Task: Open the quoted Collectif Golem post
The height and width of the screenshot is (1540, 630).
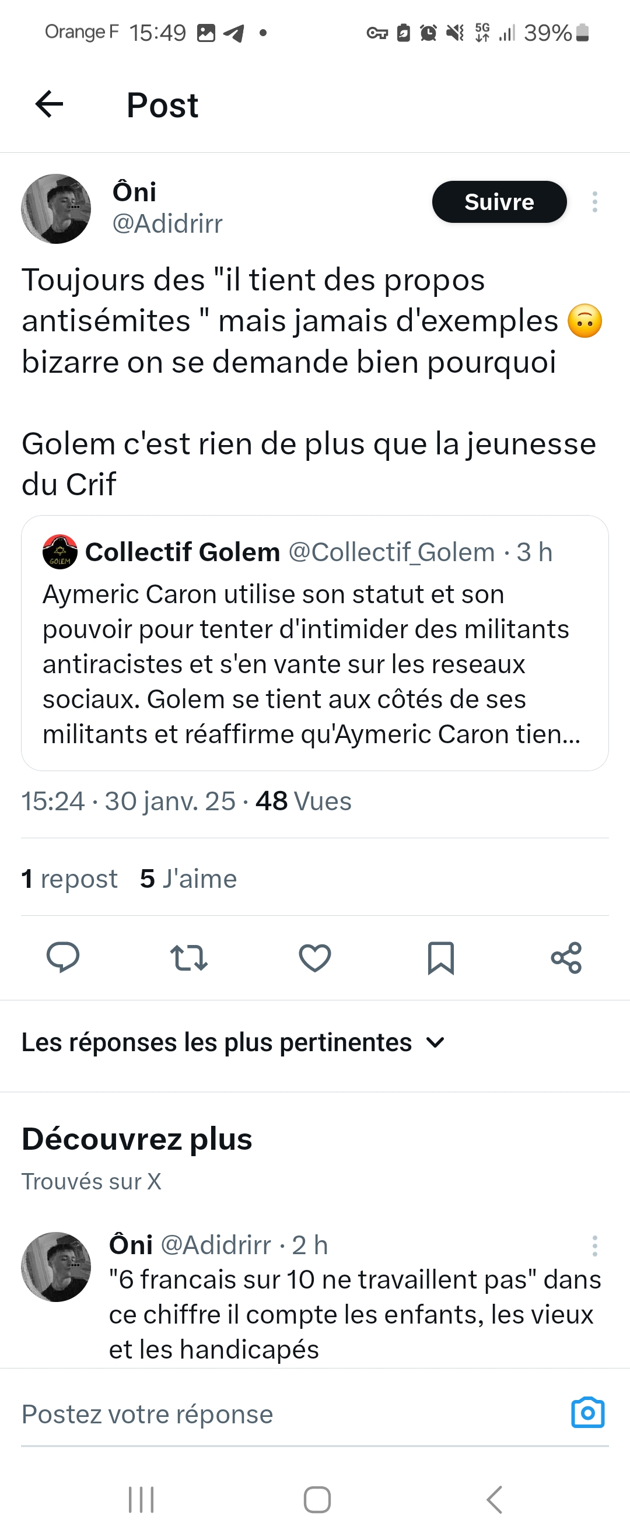Action: [314, 664]
